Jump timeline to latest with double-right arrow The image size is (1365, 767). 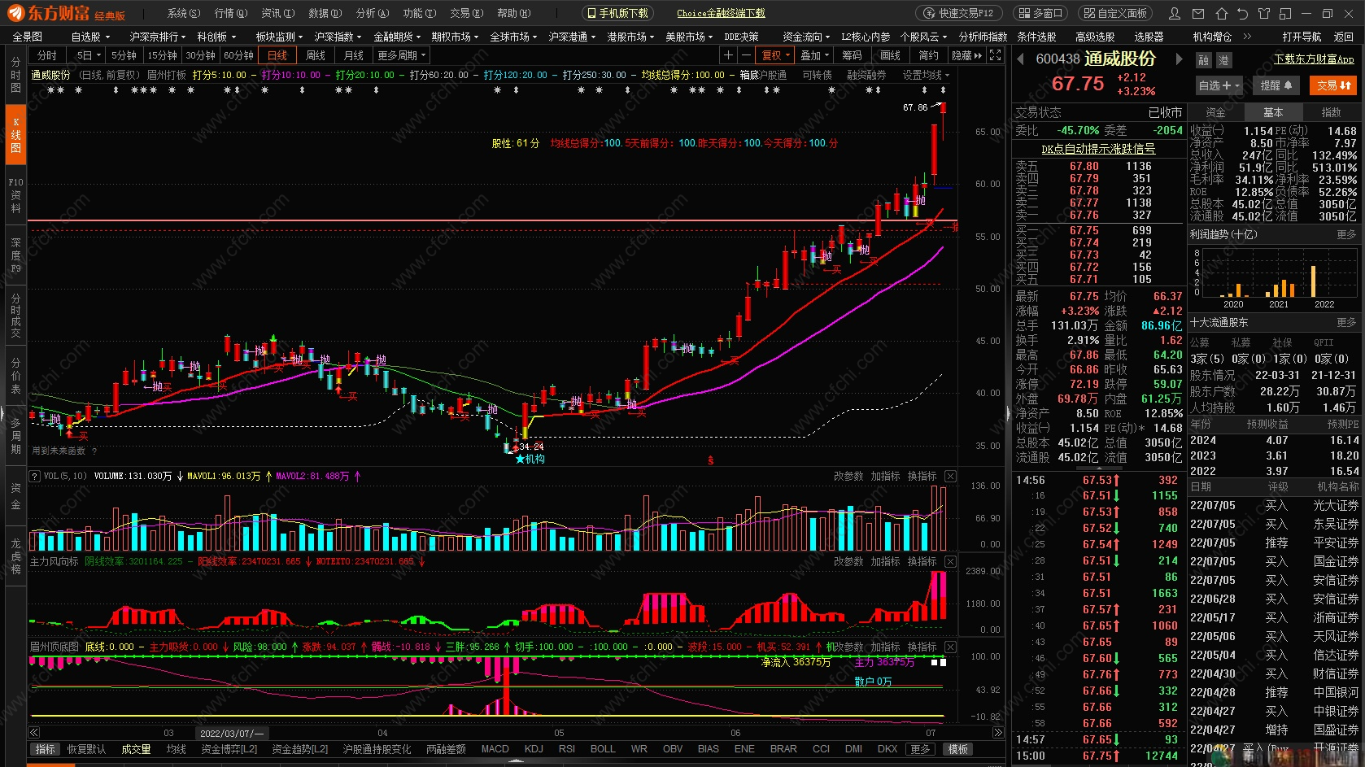pyautogui.click(x=997, y=733)
